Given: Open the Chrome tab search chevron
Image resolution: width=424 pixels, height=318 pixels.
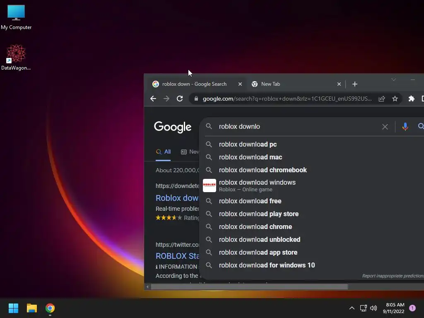Looking at the screenshot, I should [x=393, y=79].
